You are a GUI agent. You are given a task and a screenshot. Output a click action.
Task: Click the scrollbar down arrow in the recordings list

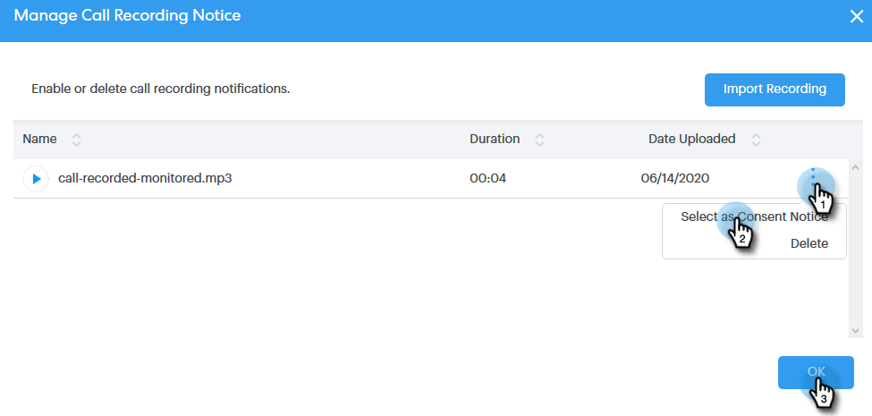click(x=854, y=331)
